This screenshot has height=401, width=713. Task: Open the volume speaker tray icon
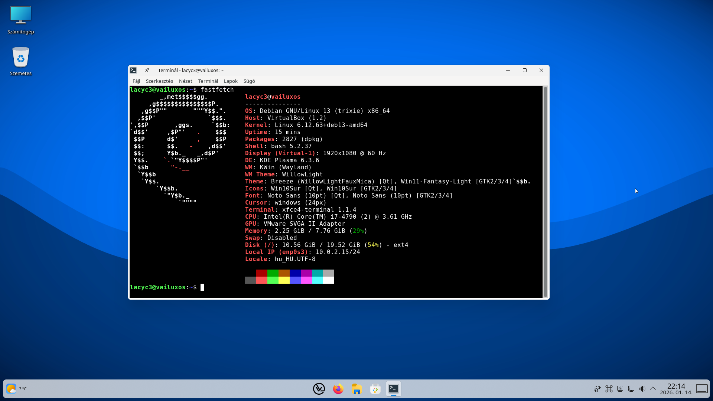point(642,389)
